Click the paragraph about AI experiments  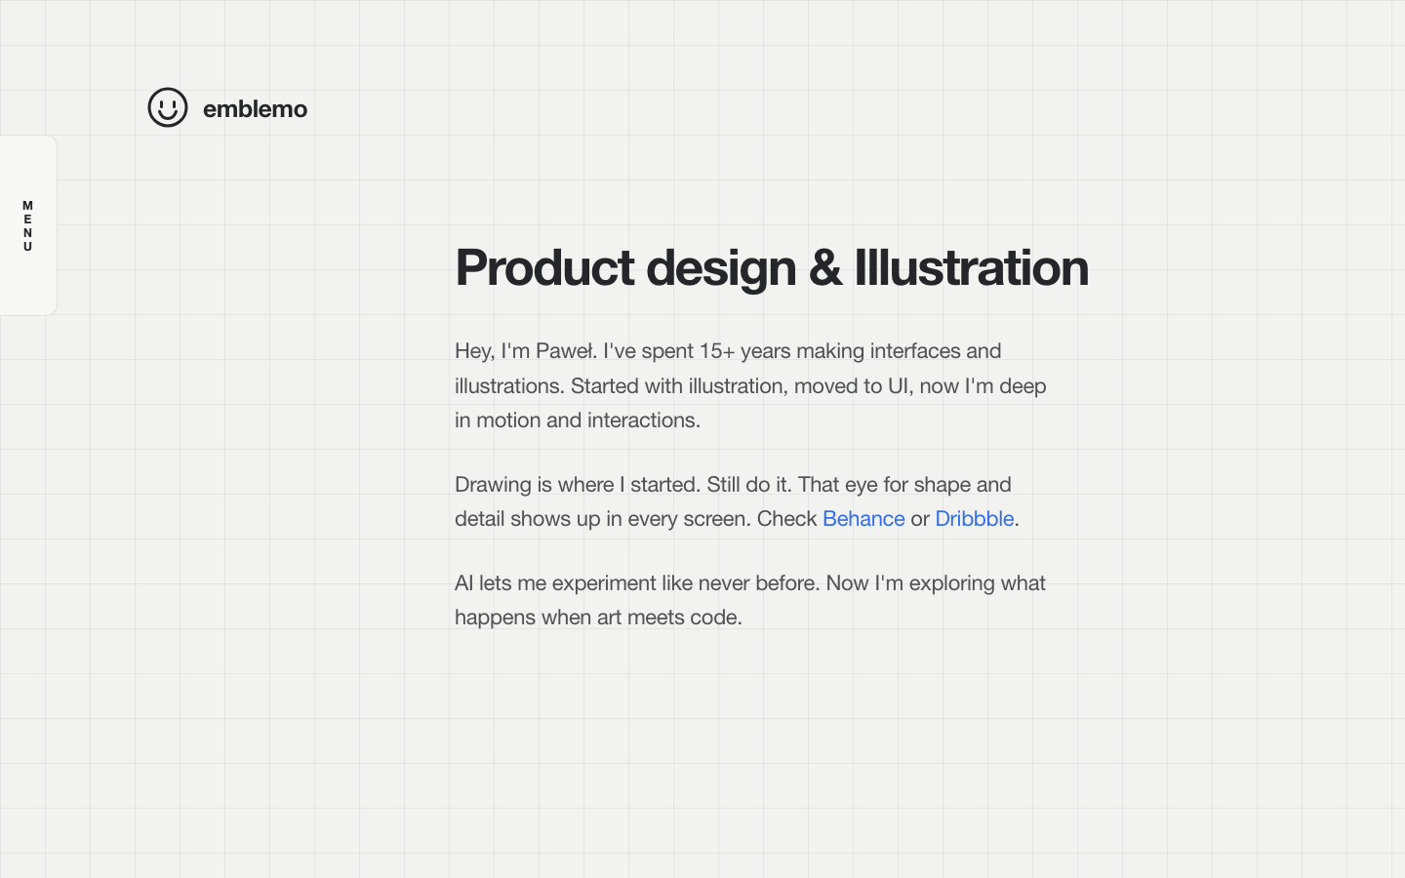(750, 600)
